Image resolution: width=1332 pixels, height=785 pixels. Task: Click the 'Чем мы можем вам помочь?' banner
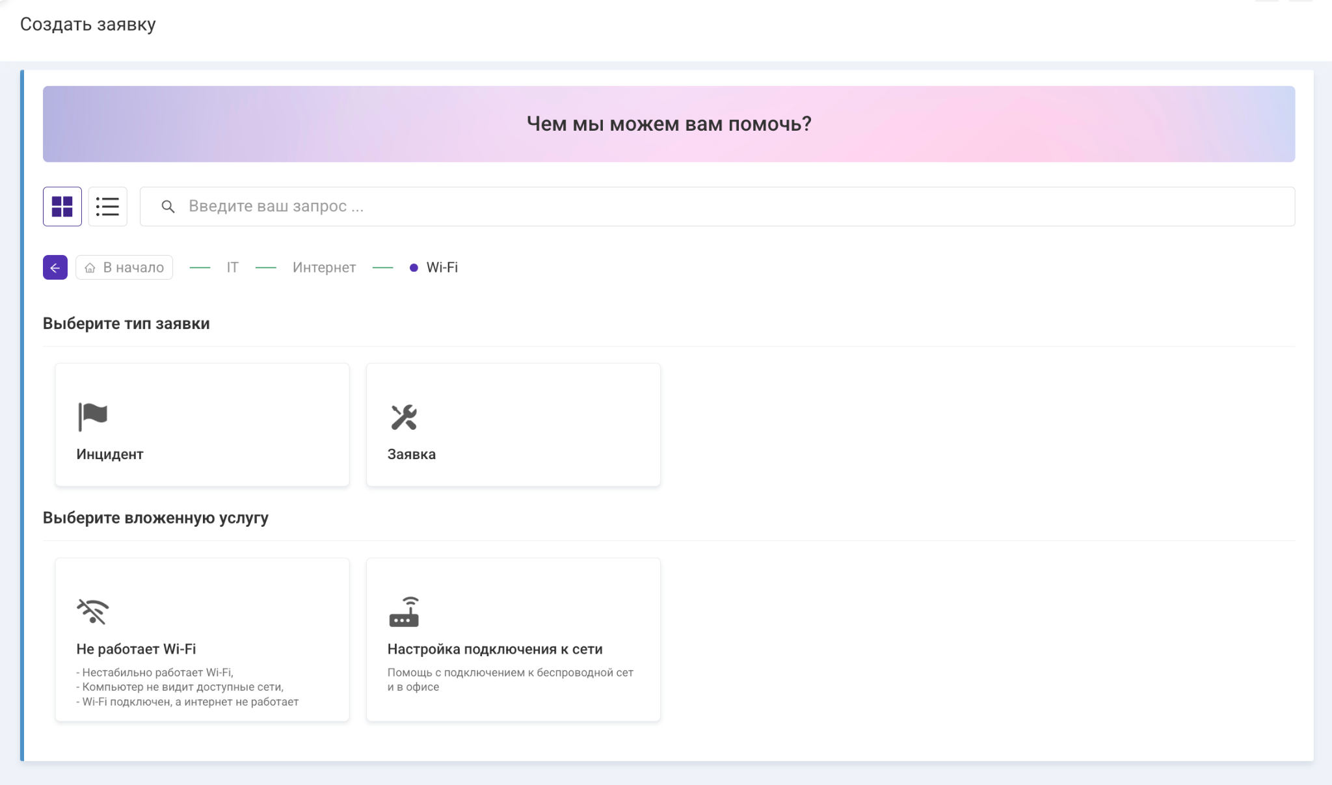point(669,124)
